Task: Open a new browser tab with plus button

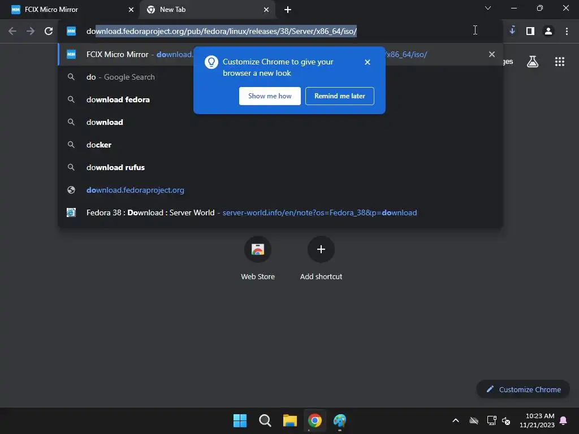Action: [x=288, y=10]
